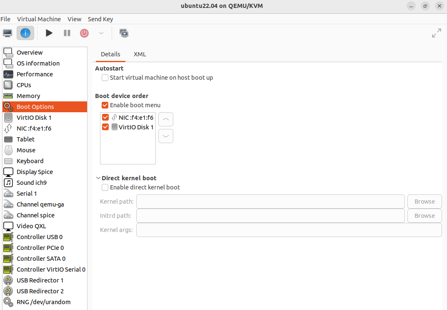447x310 pixels.
Task: Move boot device down with arrow button
Action: pyautogui.click(x=166, y=136)
